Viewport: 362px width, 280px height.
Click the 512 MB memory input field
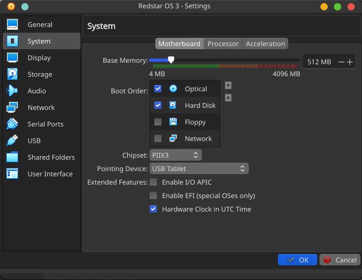(x=319, y=62)
